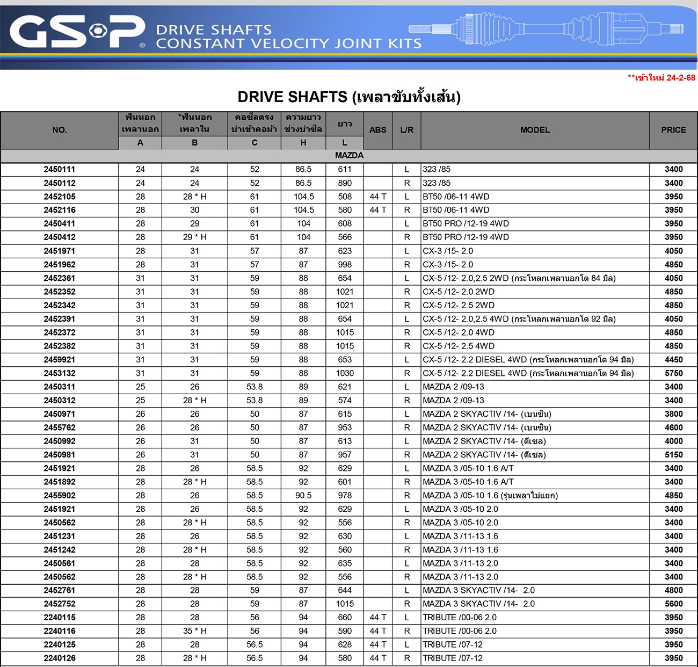Select part number 2450411
The image size is (698, 667).
[x=60, y=223]
